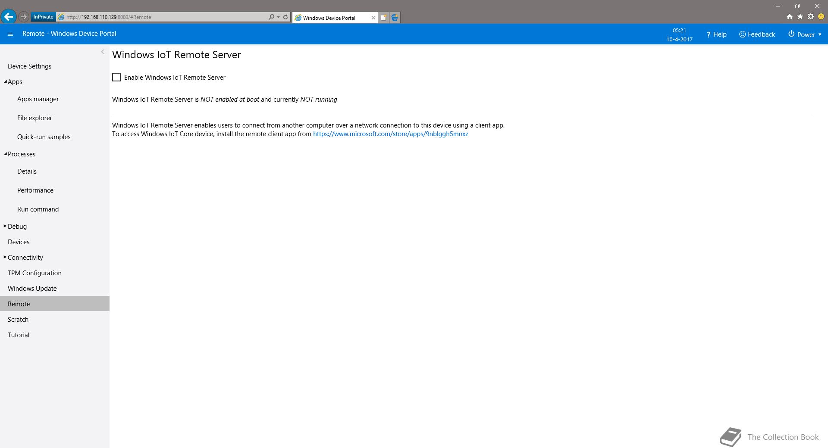Image resolution: width=828 pixels, height=448 pixels.
Task: Expand the Connectivity tree section
Action: (5, 257)
